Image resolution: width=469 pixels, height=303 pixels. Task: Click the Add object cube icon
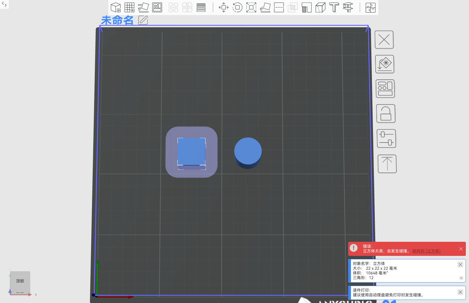pos(116,7)
